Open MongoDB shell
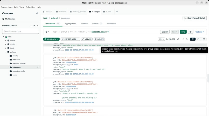Viewport: 209px width, 116px height. tap(194, 18)
